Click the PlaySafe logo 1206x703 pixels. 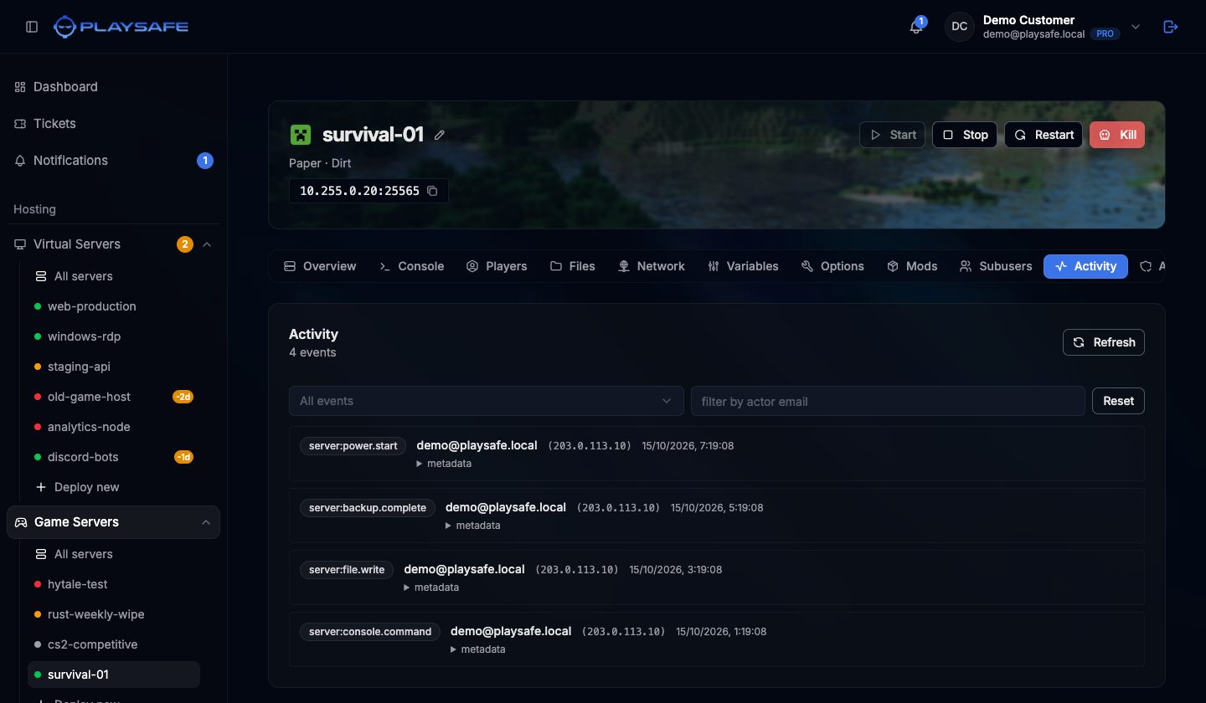click(x=121, y=27)
